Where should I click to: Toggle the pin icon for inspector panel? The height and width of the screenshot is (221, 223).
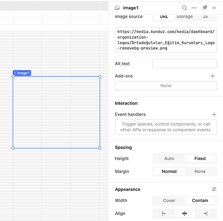point(205,8)
